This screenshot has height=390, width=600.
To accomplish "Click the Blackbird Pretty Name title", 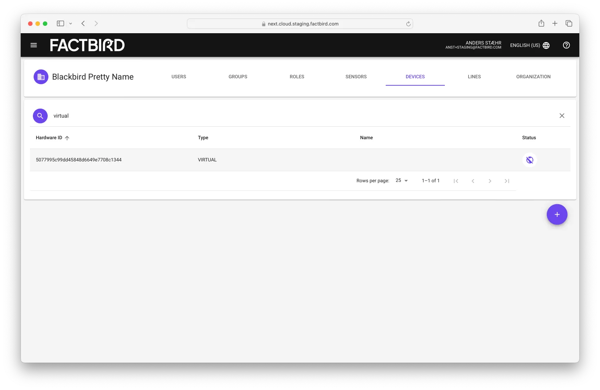I will click(x=93, y=77).
